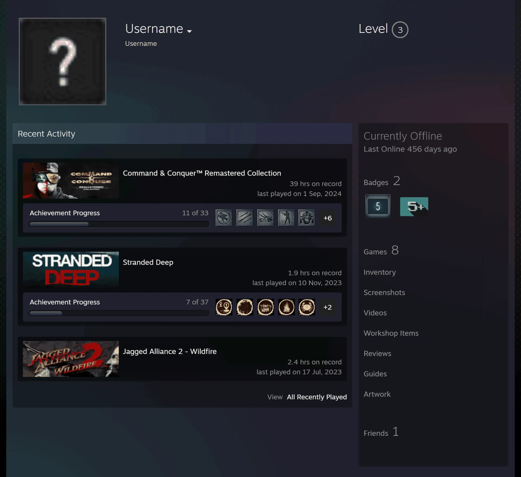521x477 pixels.
Task: Click the Level 3 badge circle
Action: click(x=400, y=30)
